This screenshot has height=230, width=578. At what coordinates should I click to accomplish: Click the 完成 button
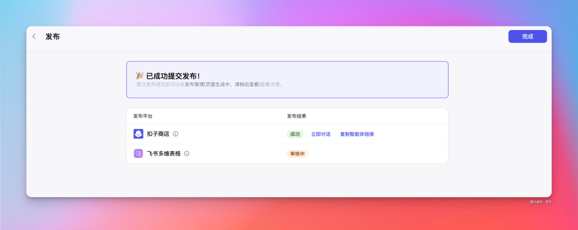tap(527, 37)
